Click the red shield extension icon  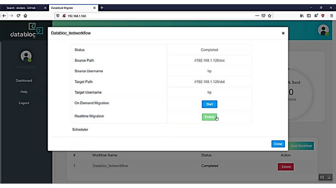point(323,15)
